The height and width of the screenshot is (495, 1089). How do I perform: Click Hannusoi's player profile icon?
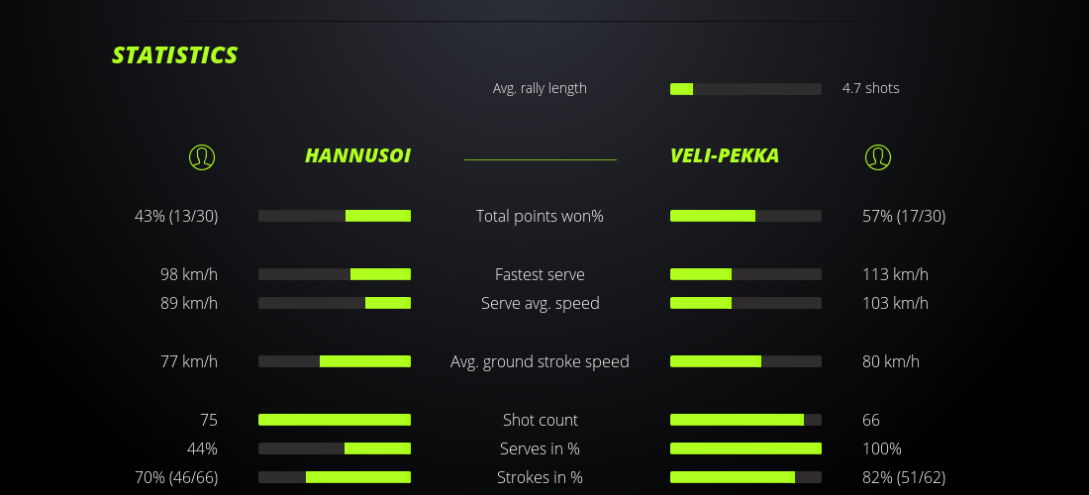[x=201, y=156]
